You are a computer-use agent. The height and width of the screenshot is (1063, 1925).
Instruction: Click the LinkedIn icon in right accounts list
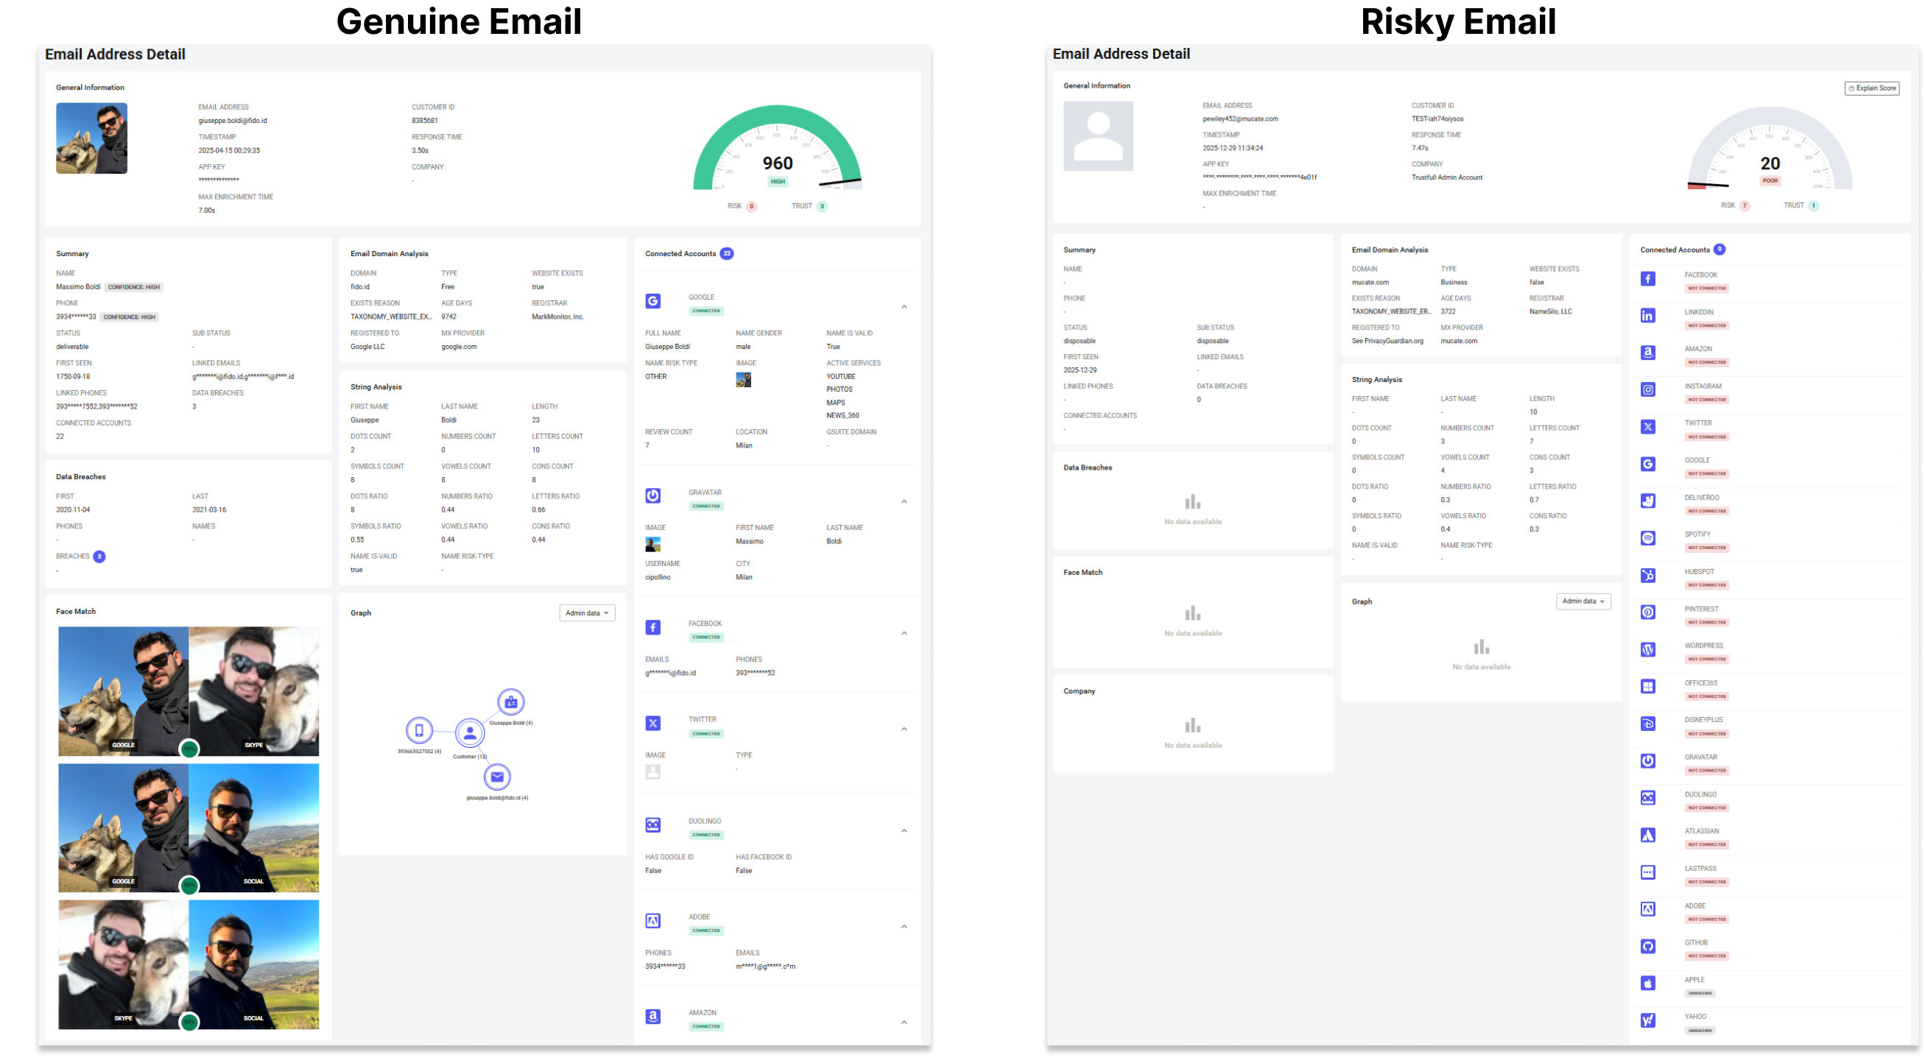click(1647, 316)
